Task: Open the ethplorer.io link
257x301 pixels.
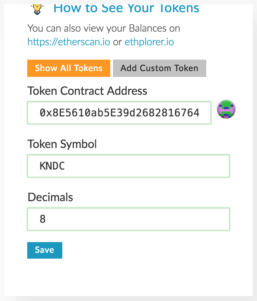Action: (149, 42)
